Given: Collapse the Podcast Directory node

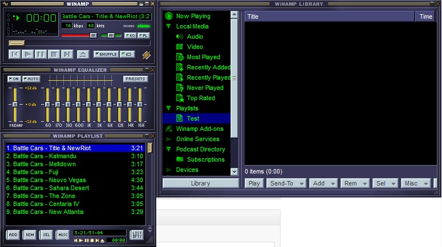Looking at the screenshot, I should click(169, 149).
